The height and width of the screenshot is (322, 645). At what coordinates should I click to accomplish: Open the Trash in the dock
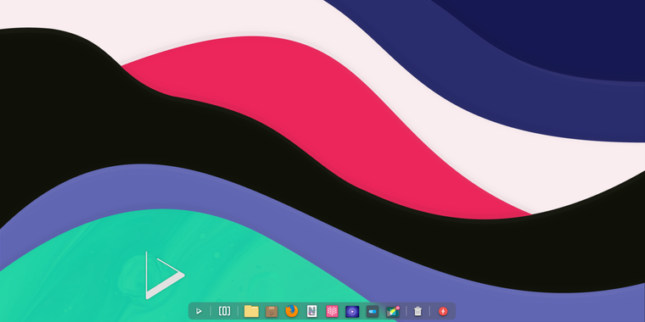418,311
